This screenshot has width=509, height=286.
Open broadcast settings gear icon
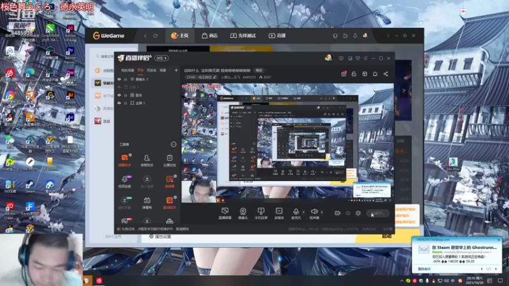[x=358, y=213]
